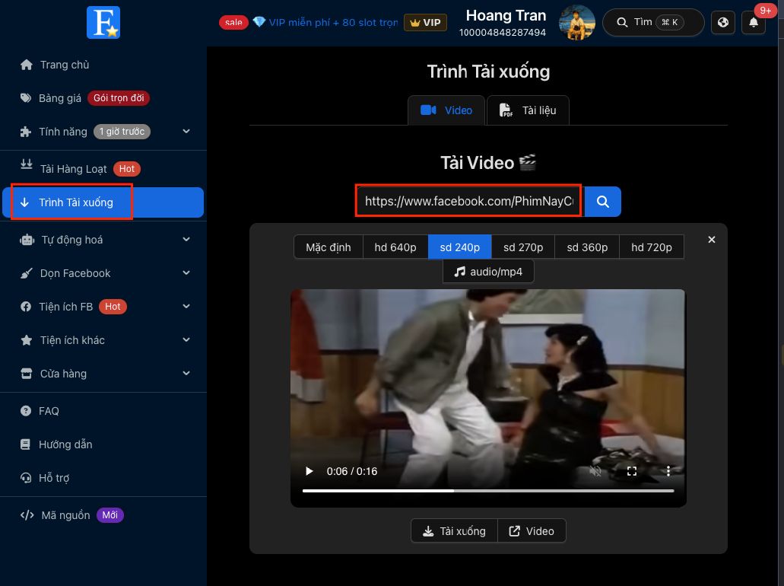Open the FAQ page
The width and height of the screenshot is (784, 586).
coord(49,411)
